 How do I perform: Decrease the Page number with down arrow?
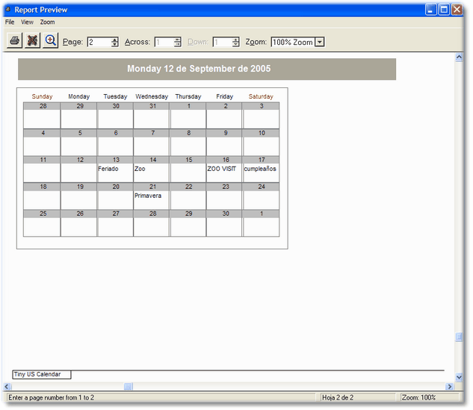114,44
